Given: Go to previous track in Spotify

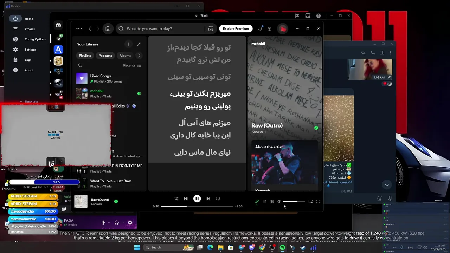Looking at the screenshot, I should [186, 199].
